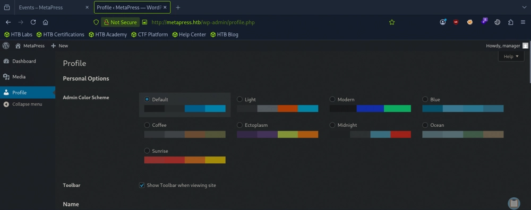Viewport: 531px width, 210px height.
Task: Open the Extensions puzzle icon
Action: [x=511, y=22]
